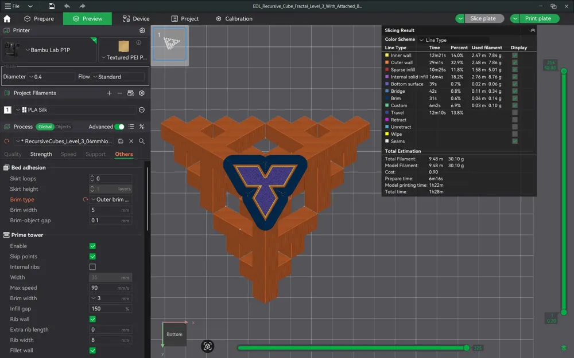Screen dimensions: 574x358
Task: Open the home screen icon
Action: pyautogui.click(x=7, y=19)
